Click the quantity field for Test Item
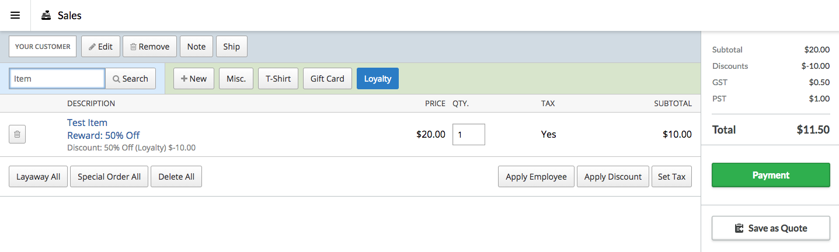 (469, 135)
